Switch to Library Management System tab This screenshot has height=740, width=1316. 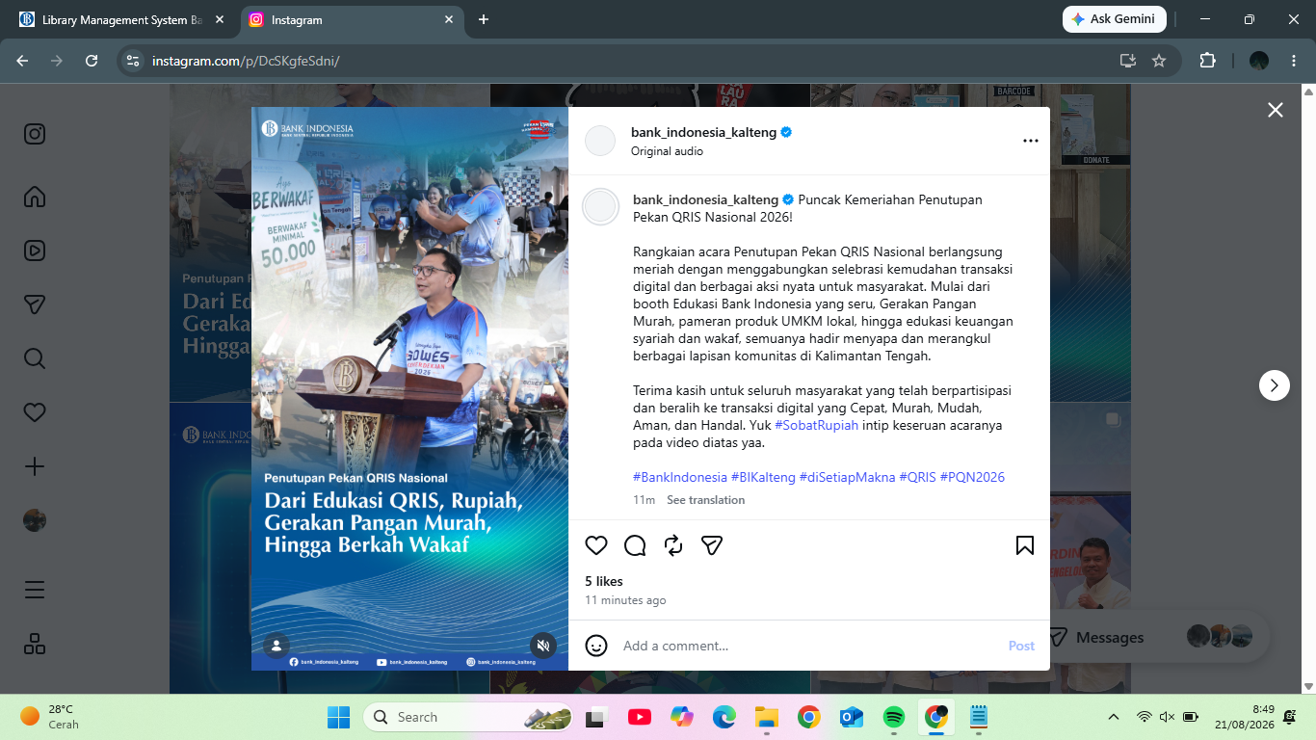[120, 19]
